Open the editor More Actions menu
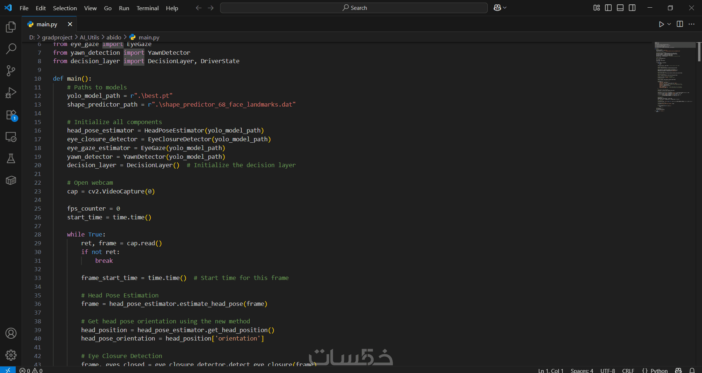The width and height of the screenshot is (702, 373). [x=691, y=24]
